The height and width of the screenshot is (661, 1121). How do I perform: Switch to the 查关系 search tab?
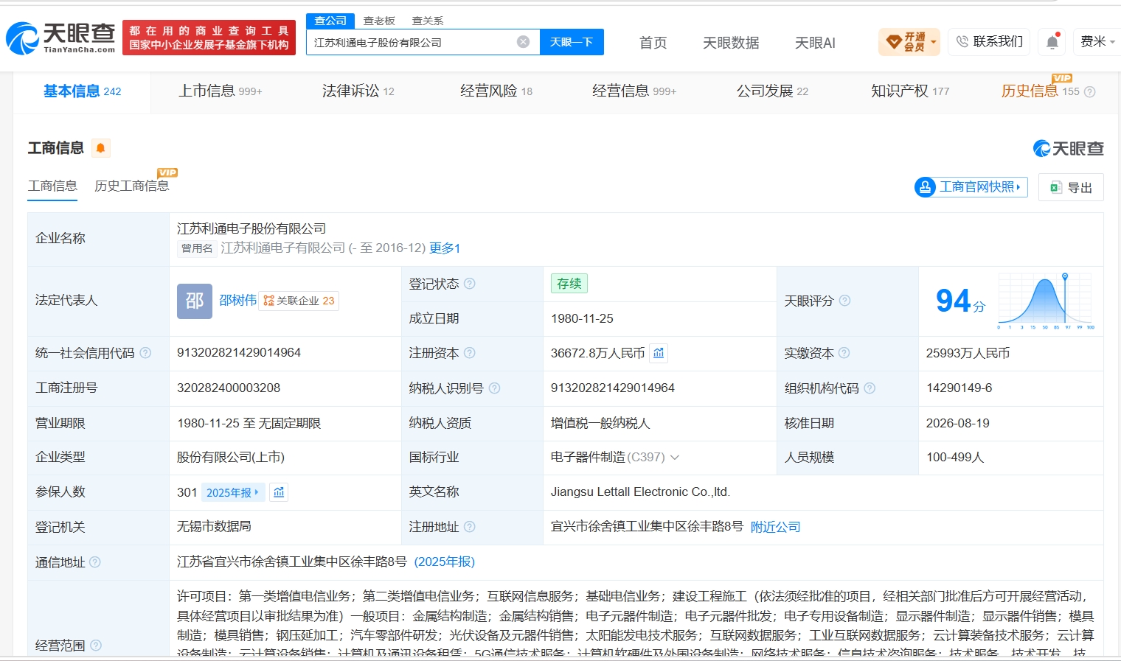[428, 21]
